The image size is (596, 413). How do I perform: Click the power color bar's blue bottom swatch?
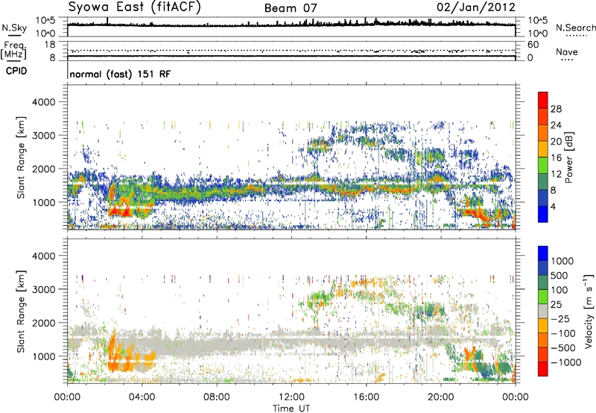tap(543, 214)
